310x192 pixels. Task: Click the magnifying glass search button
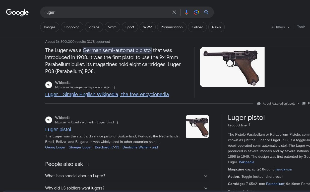click(207, 12)
